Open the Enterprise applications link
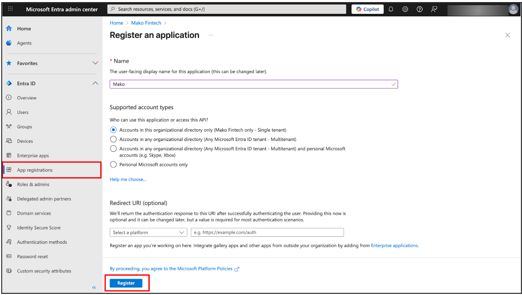Image resolution: width=522 pixels, height=295 pixels. (x=394, y=246)
